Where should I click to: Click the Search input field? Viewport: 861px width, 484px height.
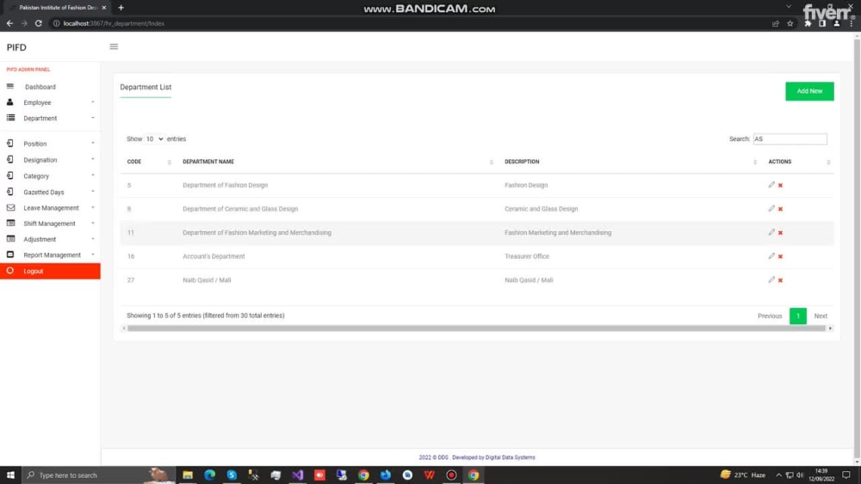click(x=790, y=139)
